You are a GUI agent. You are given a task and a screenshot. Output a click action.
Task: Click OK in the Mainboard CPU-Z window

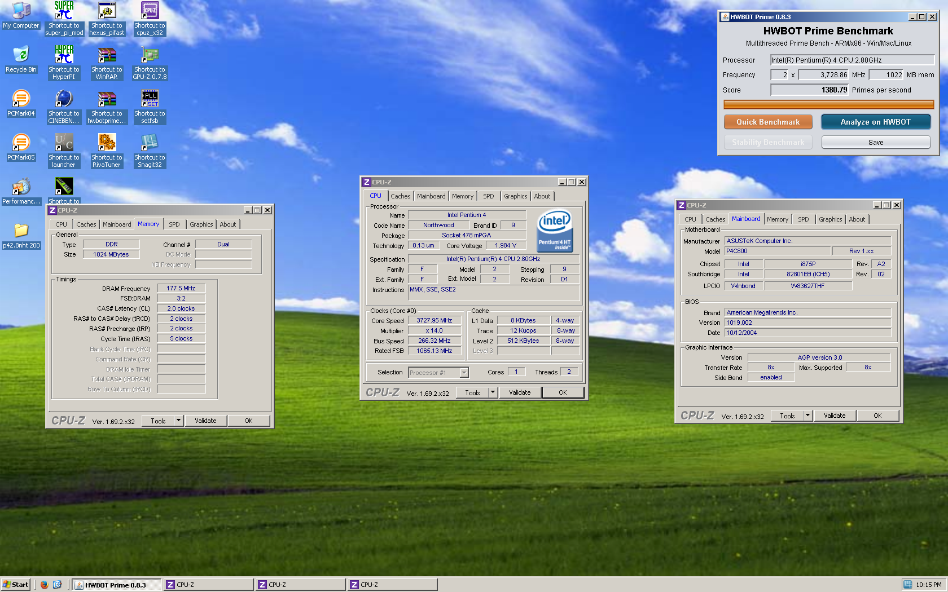[877, 416]
